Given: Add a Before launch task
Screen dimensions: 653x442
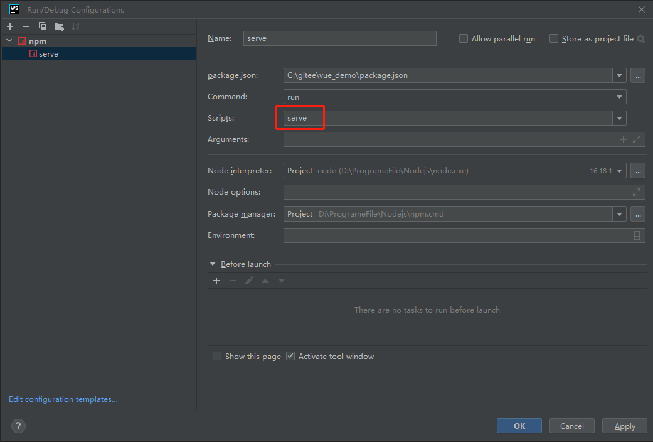Looking at the screenshot, I should pyautogui.click(x=216, y=280).
